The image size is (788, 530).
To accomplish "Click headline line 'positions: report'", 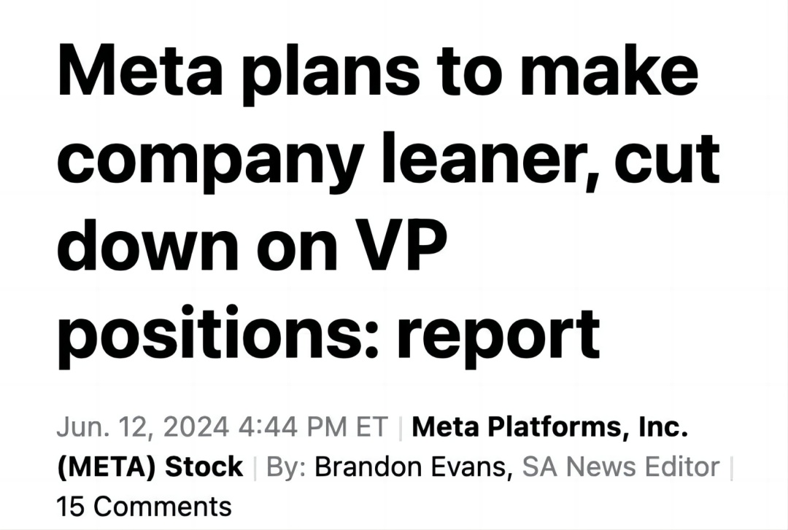I will pyautogui.click(x=328, y=335).
